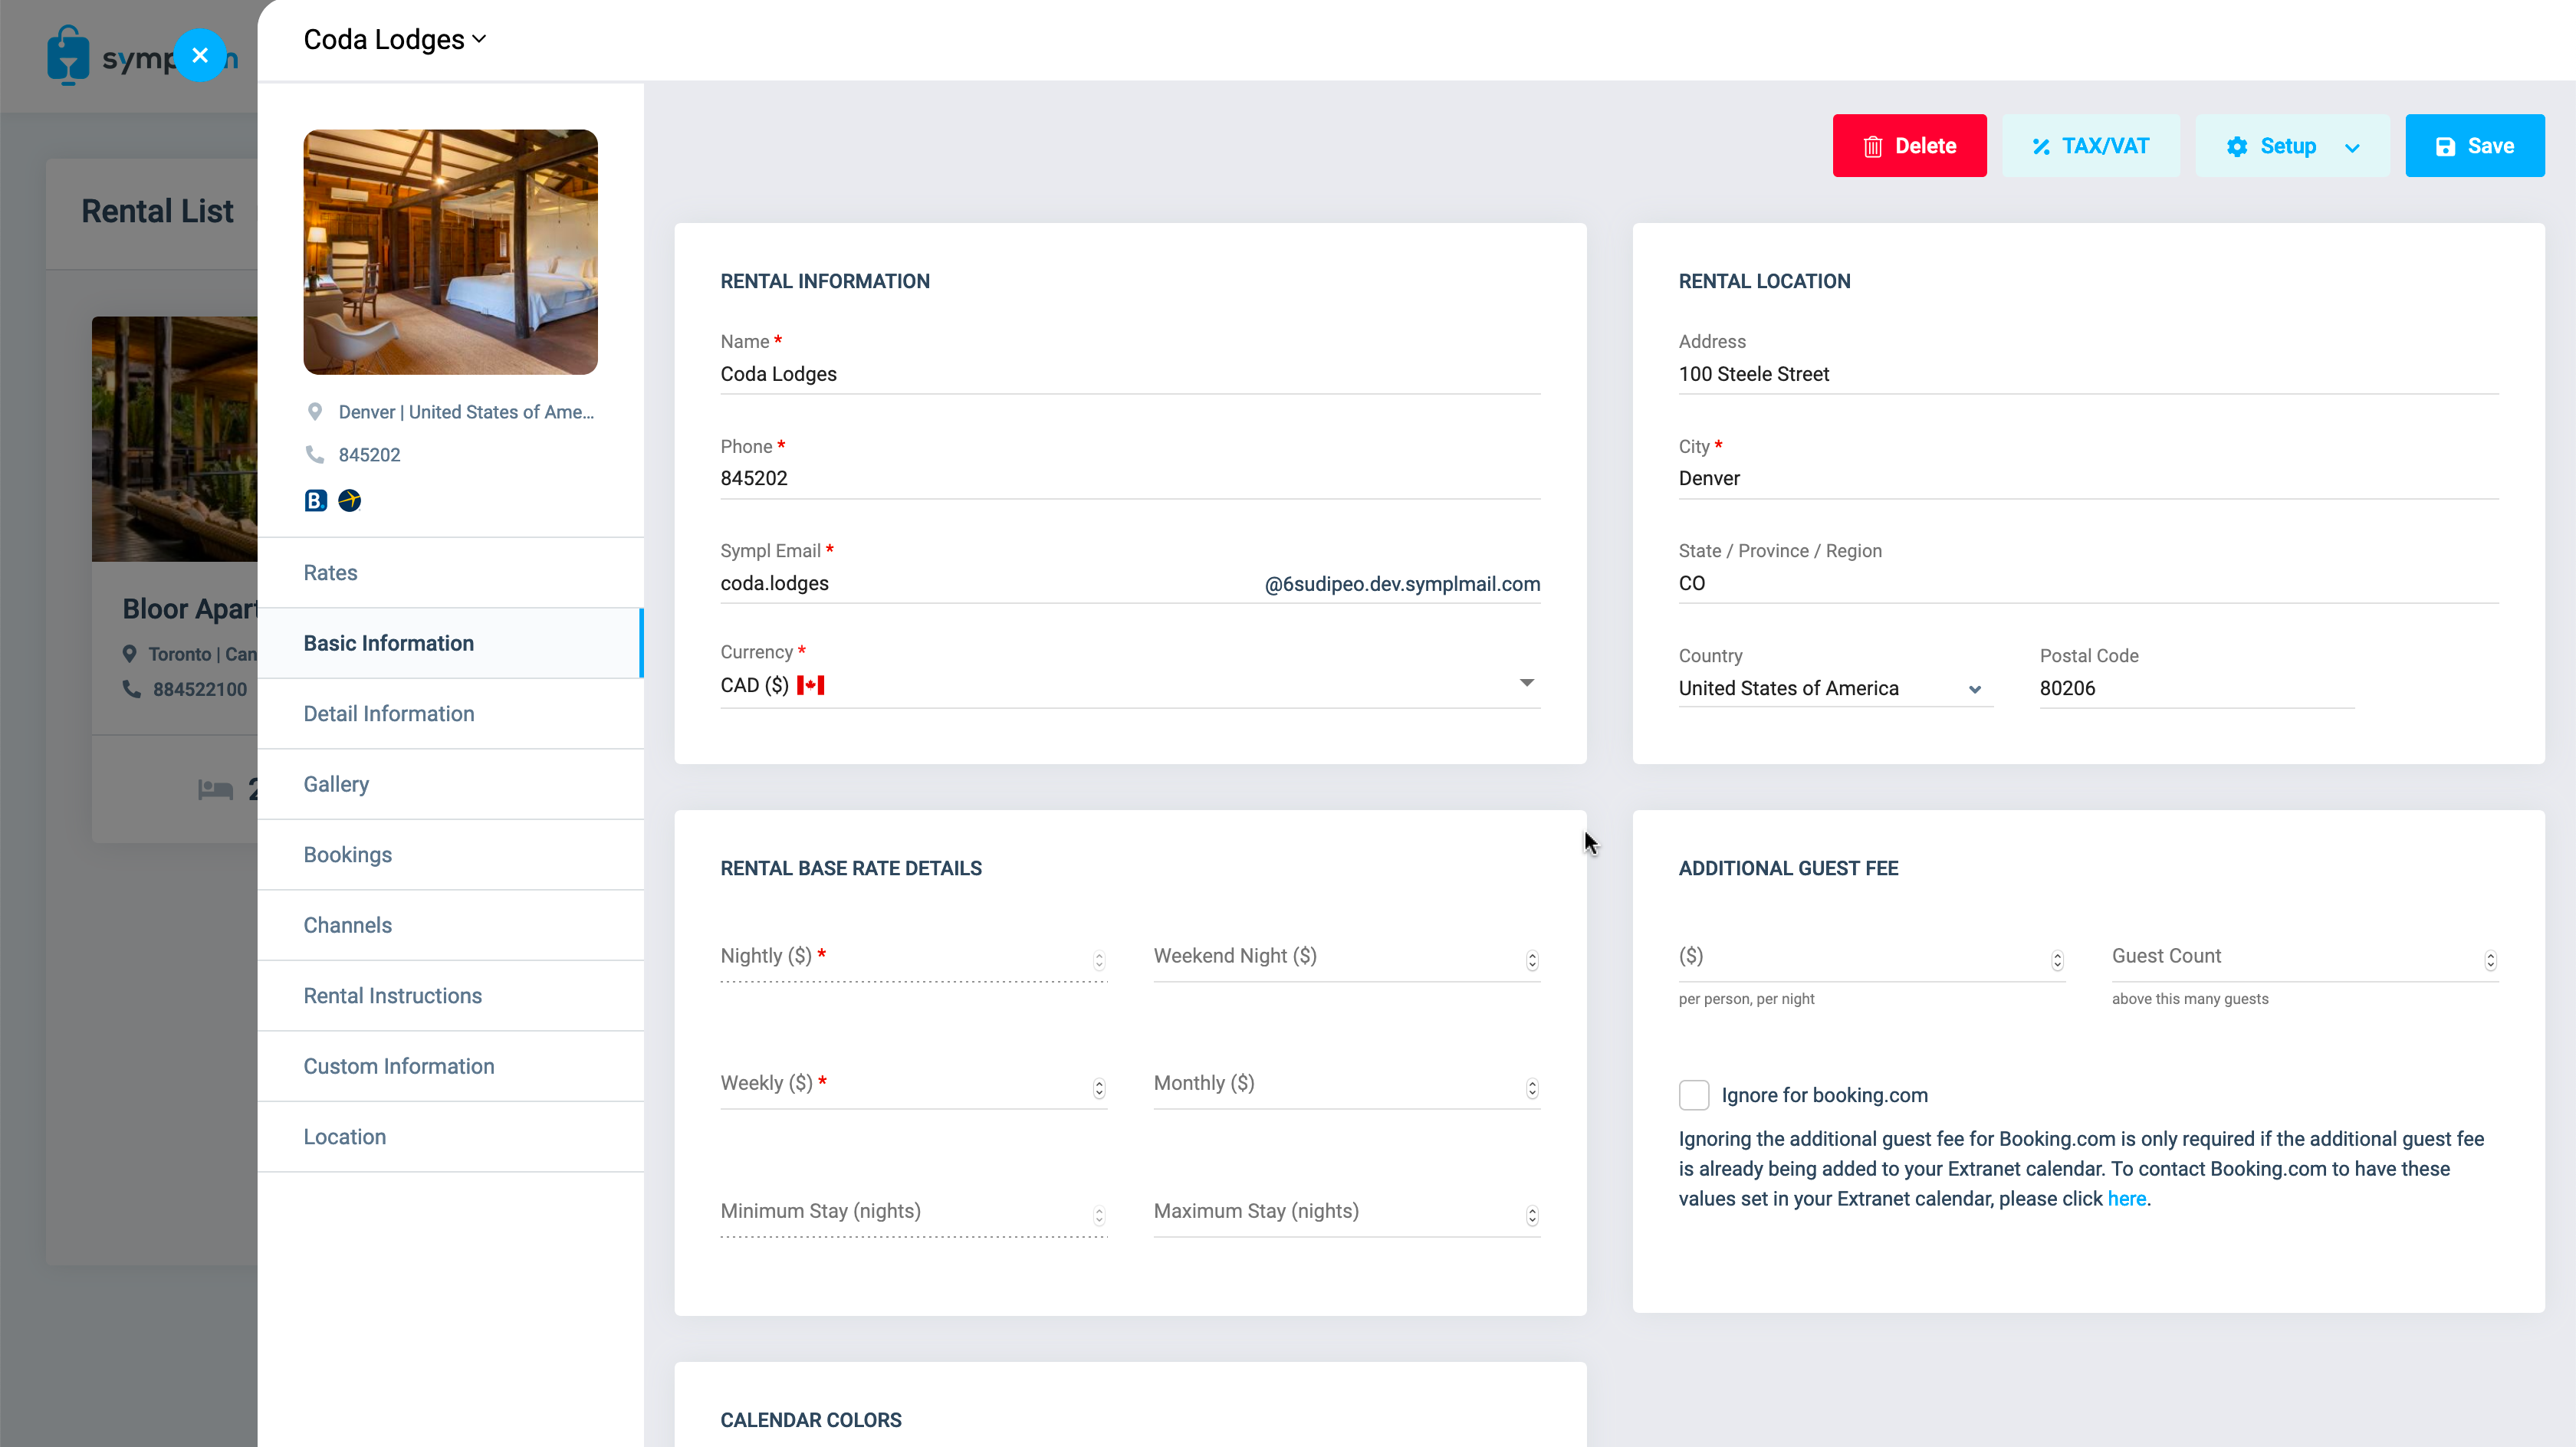Image resolution: width=2576 pixels, height=1447 pixels.
Task: Enable Ignore for booking.com checkbox
Action: (x=1694, y=1095)
